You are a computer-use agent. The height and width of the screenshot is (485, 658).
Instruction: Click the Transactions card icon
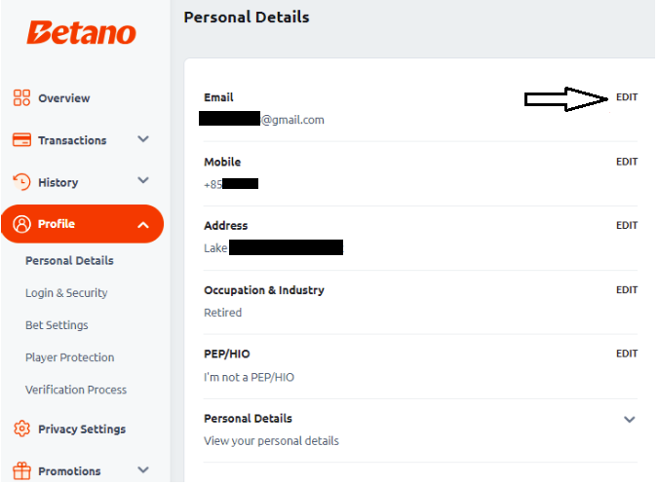point(21,140)
